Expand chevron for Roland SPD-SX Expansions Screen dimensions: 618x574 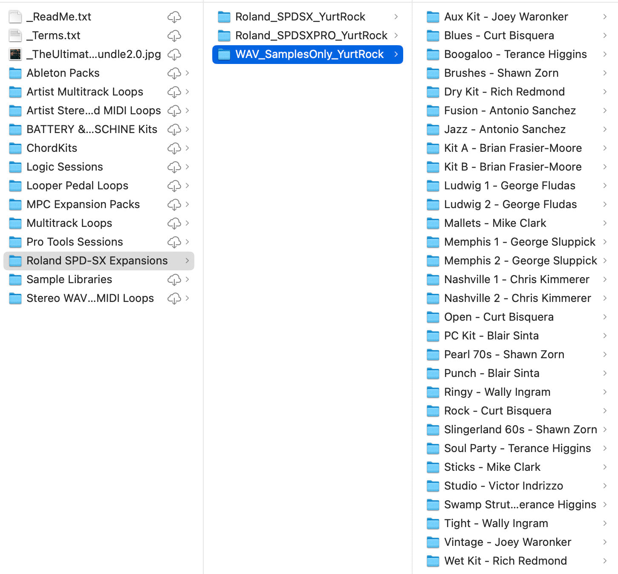click(187, 261)
